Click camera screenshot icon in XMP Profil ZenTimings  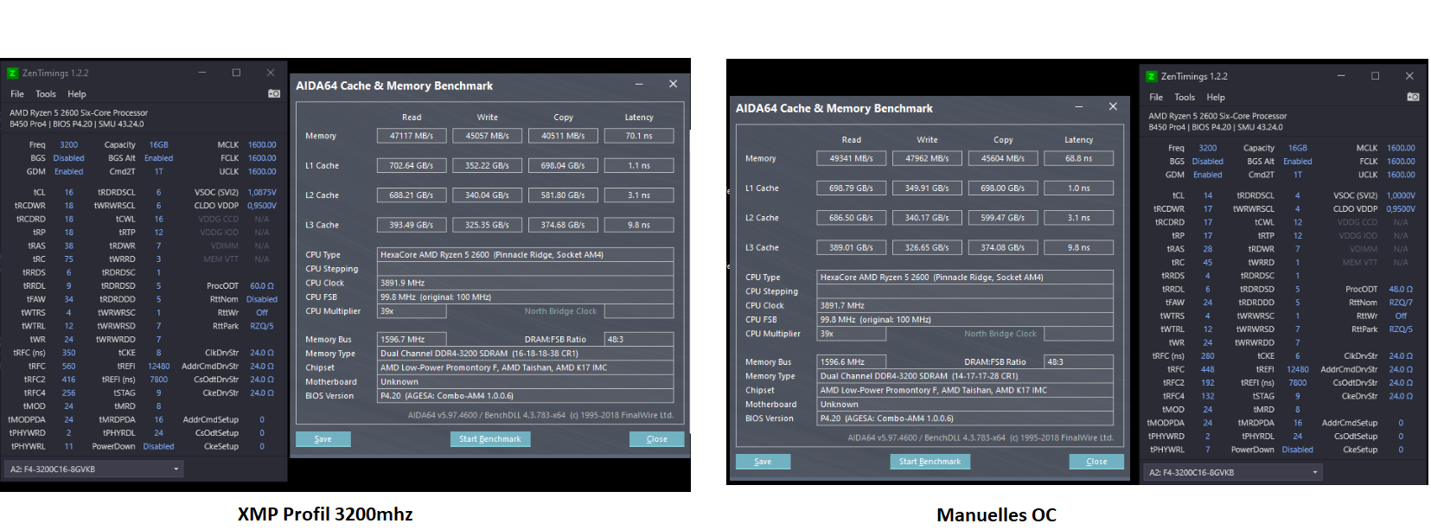[x=274, y=93]
